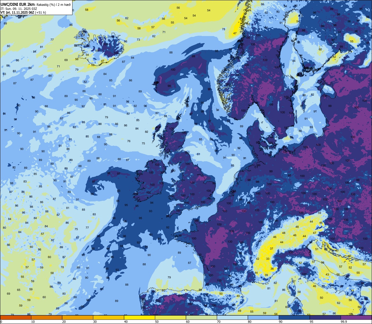Click the 70–80 pale blue legend swatch
This screenshot has width=372, height=324.
232,318
